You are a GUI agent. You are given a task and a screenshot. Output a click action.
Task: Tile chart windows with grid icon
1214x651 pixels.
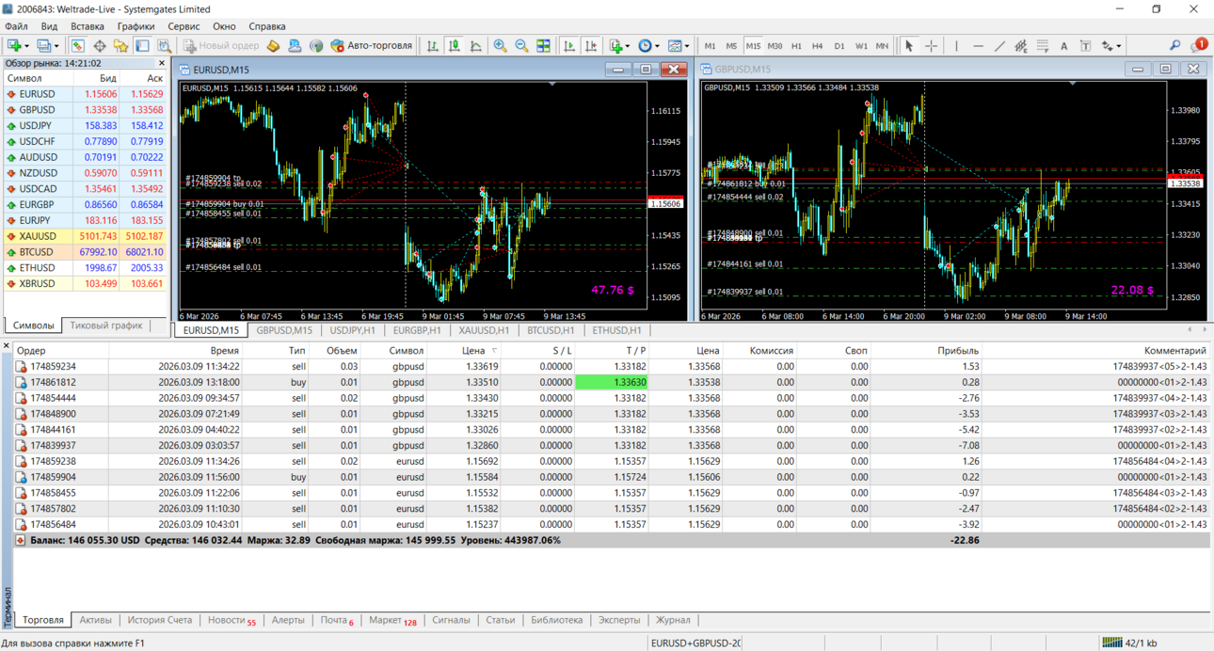[x=543, y=45]
